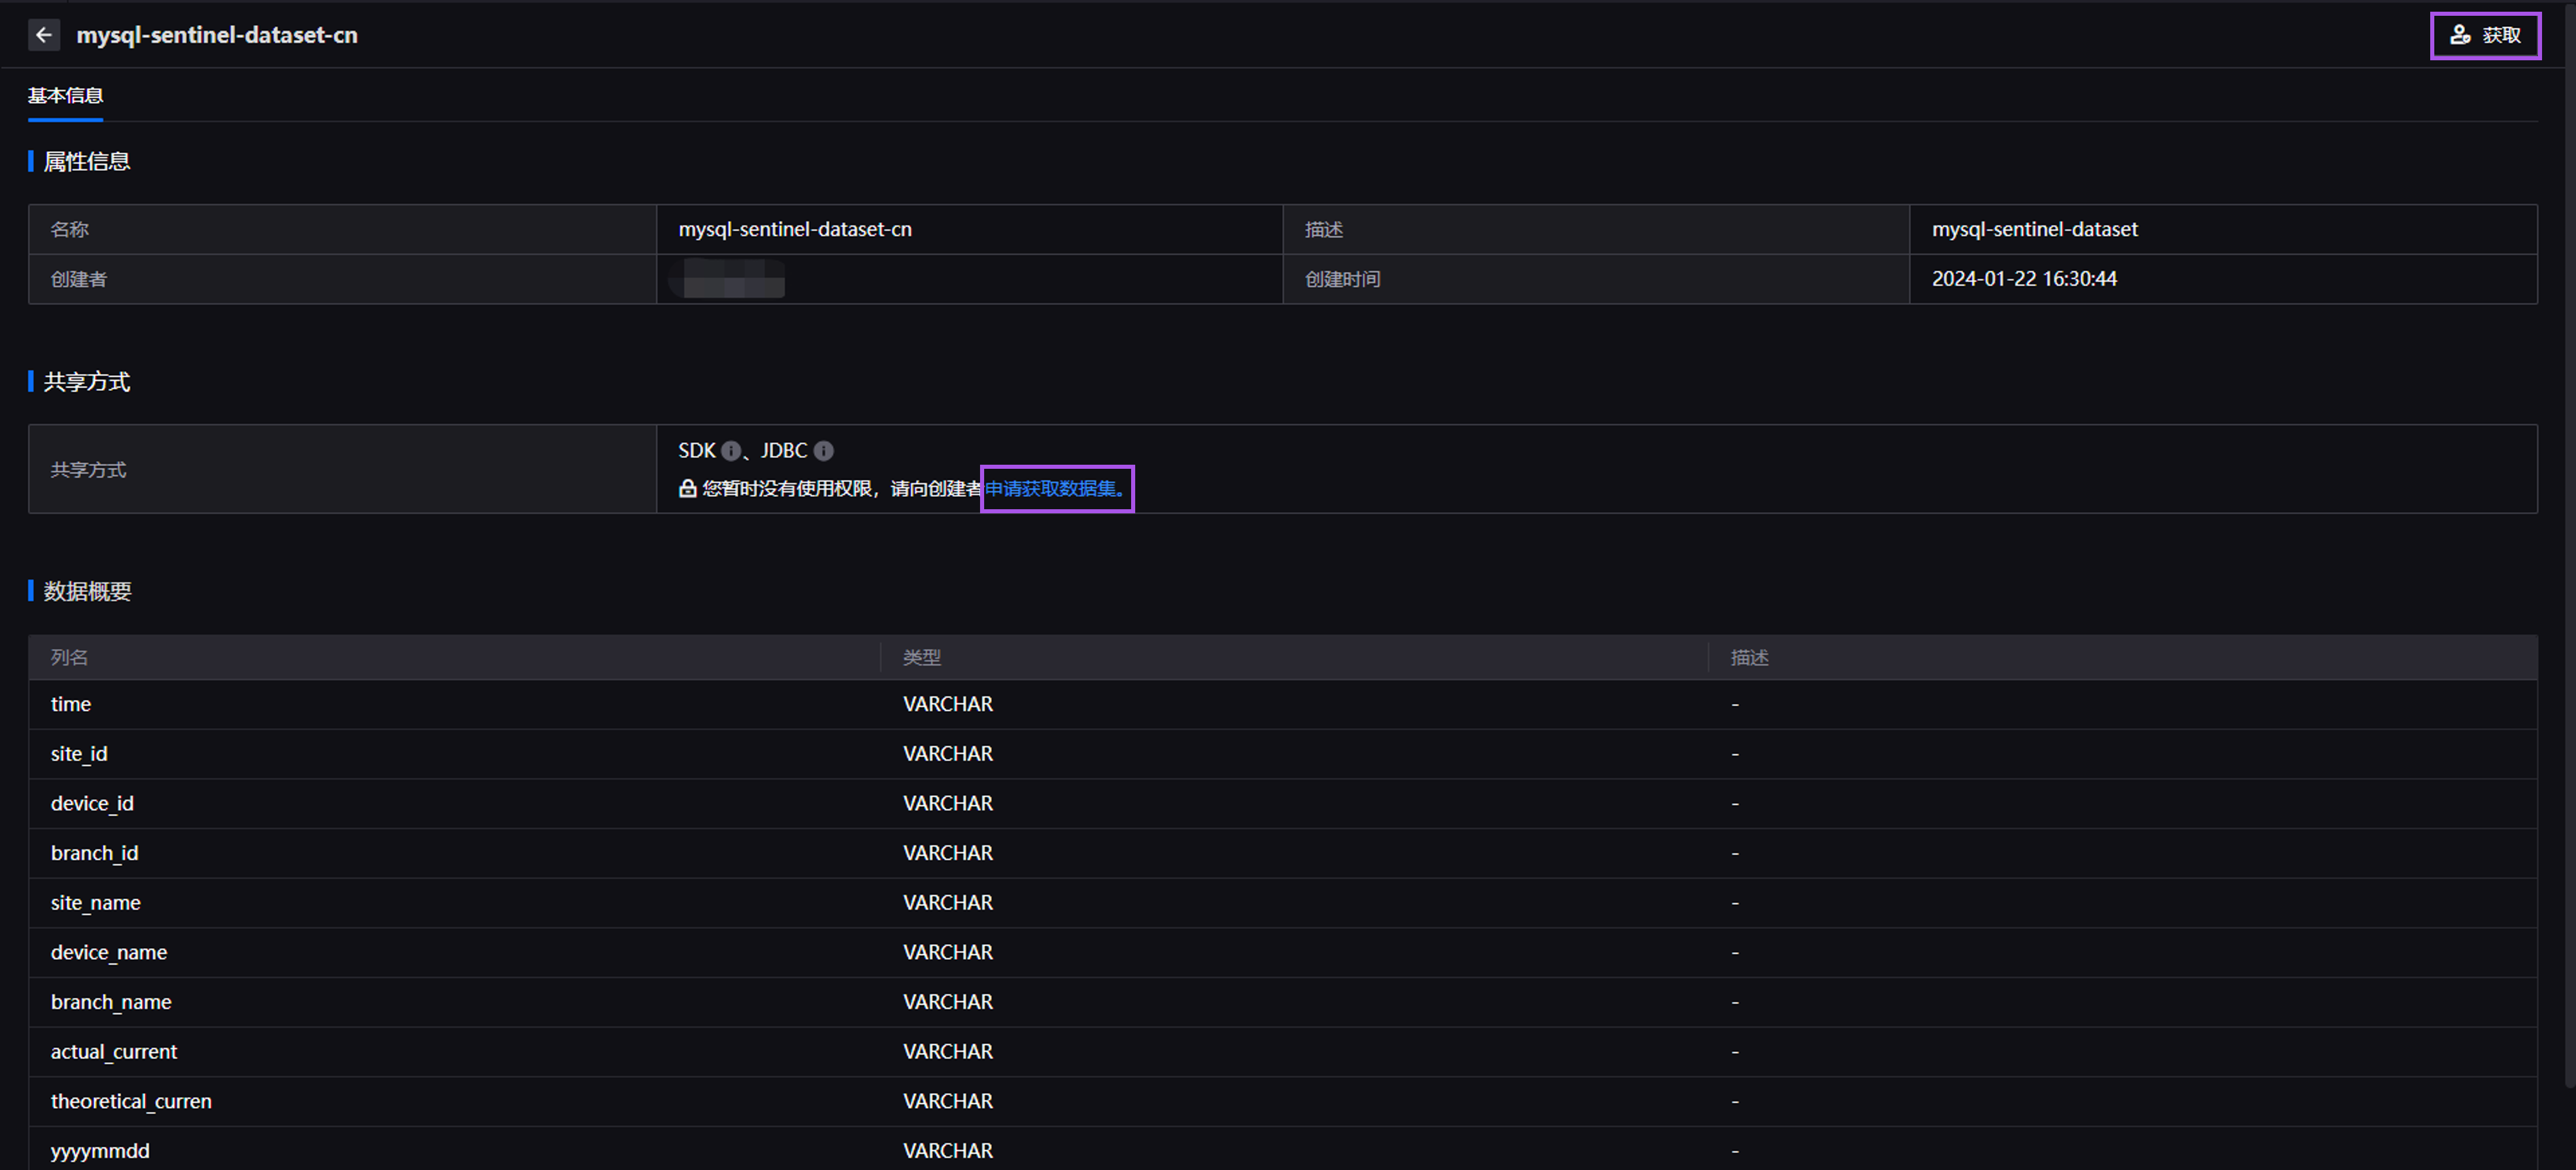Image resolution: width=2576 pixels, height=1170 pixels.
Task: Click VARCHAR type in branch_name row
Action: [948, 1002]
